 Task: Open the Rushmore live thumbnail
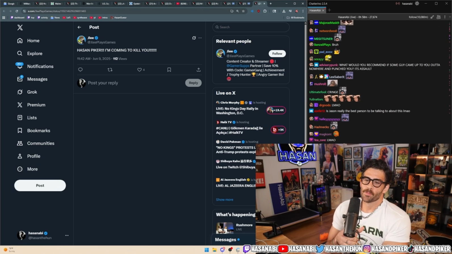pos(225,228)
